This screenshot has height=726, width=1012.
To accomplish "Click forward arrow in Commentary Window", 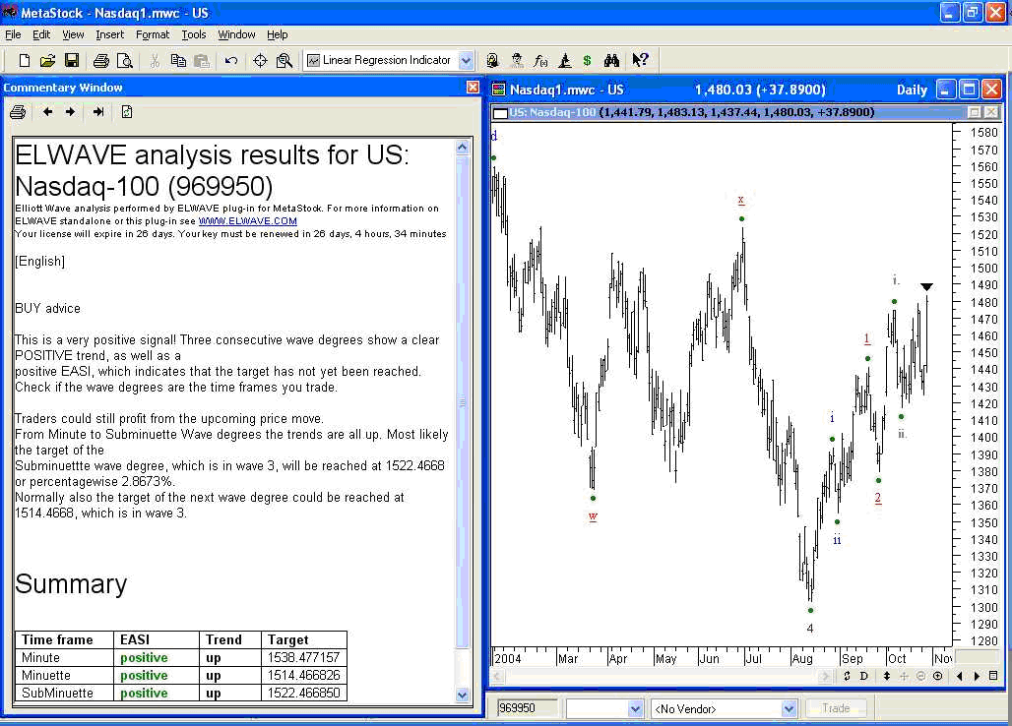I will pos(70,112).
